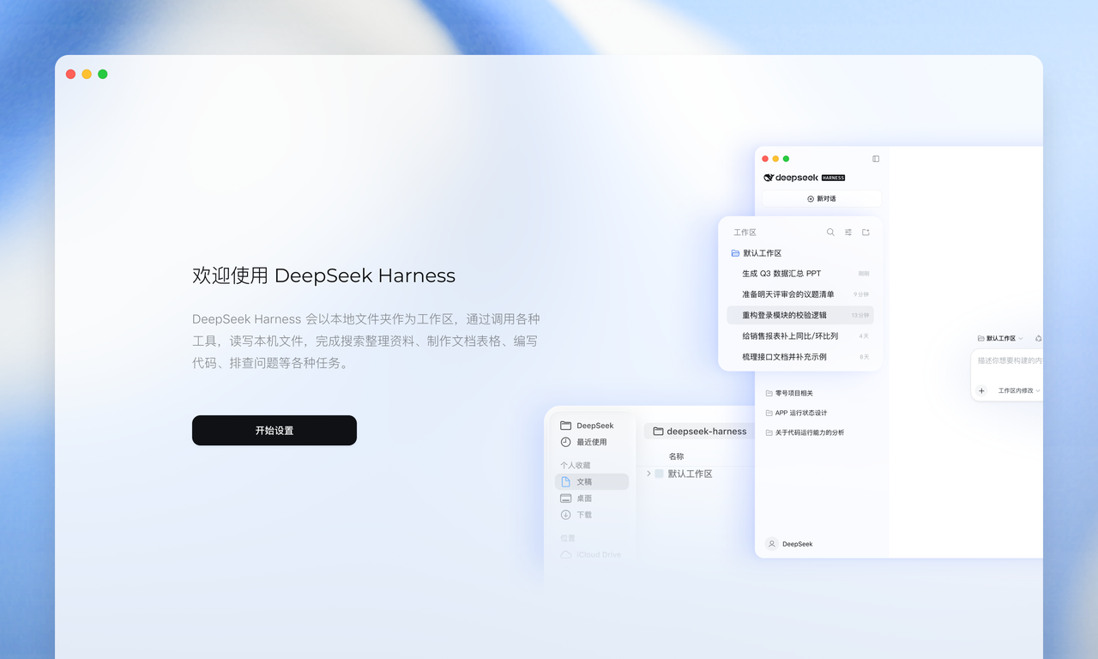
Task: Select 下载 in the file picker sidebar
Action: 592,515
